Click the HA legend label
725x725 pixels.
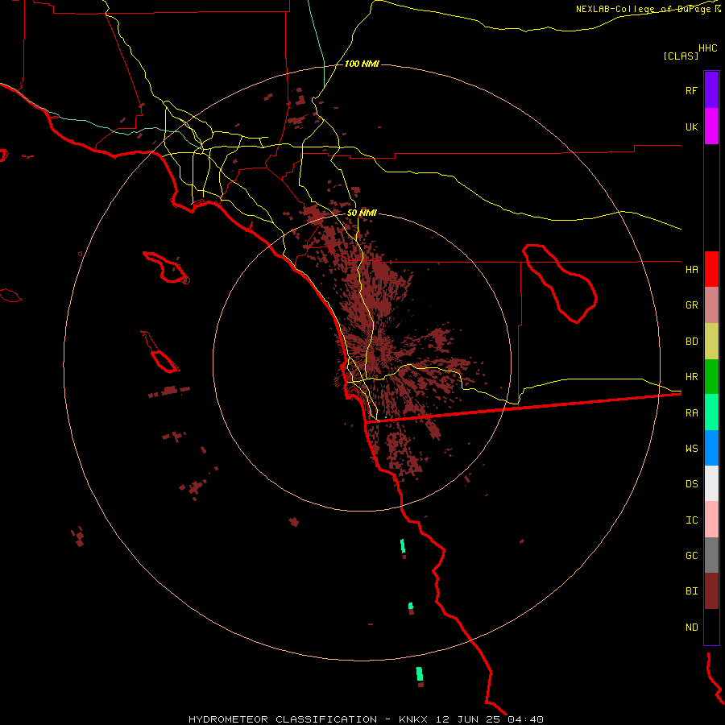pyautogui.click(x=691, y=269)
